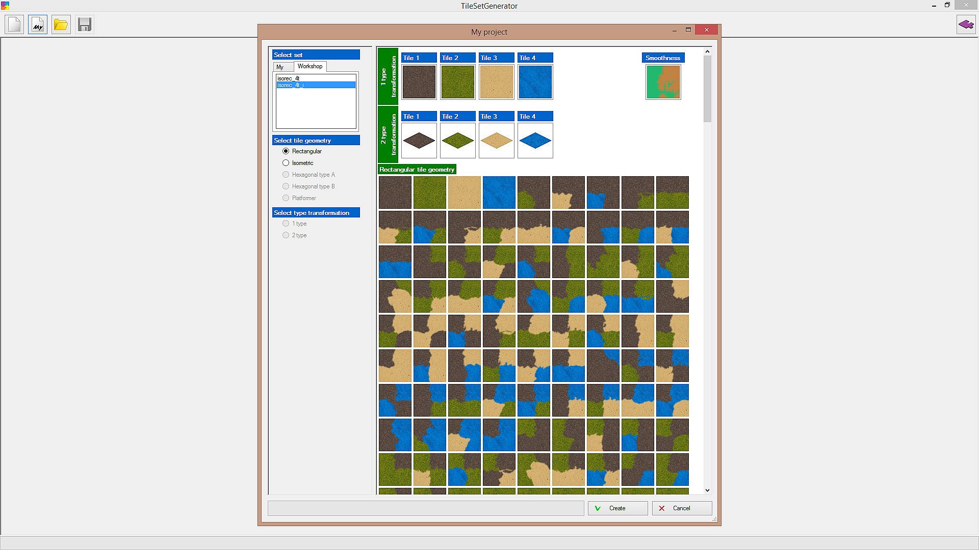The image size is (979, 550).
Task: Select the blue water Tile 4 texture
Action: pyautogui.click(x=535, y=81)
